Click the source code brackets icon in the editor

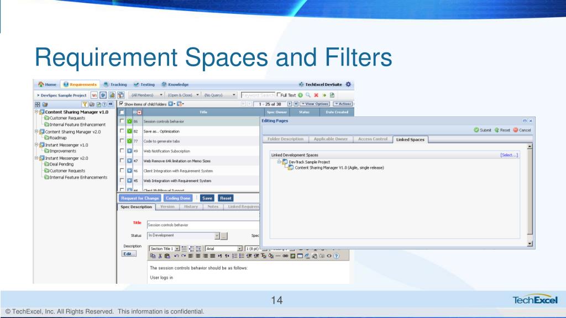click(329, 256)
